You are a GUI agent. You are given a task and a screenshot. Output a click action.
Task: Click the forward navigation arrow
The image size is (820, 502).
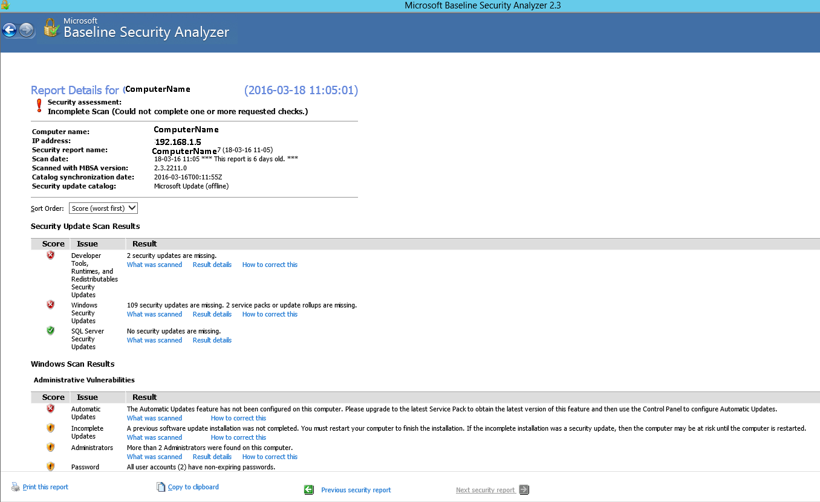27,30
